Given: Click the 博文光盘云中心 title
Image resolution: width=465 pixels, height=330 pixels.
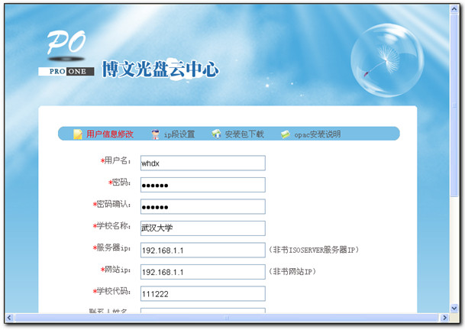Looking at the screenshot, I should coord(160,70).
